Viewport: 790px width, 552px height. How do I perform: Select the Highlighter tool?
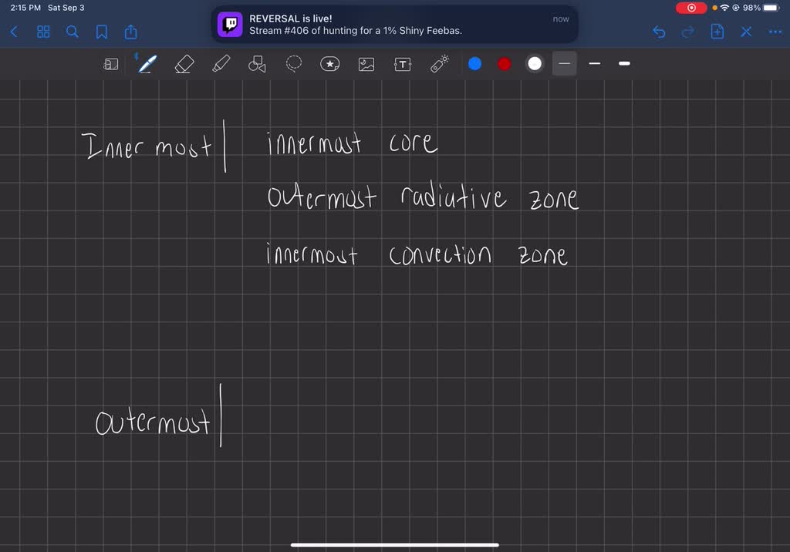[x=221, y=64]
